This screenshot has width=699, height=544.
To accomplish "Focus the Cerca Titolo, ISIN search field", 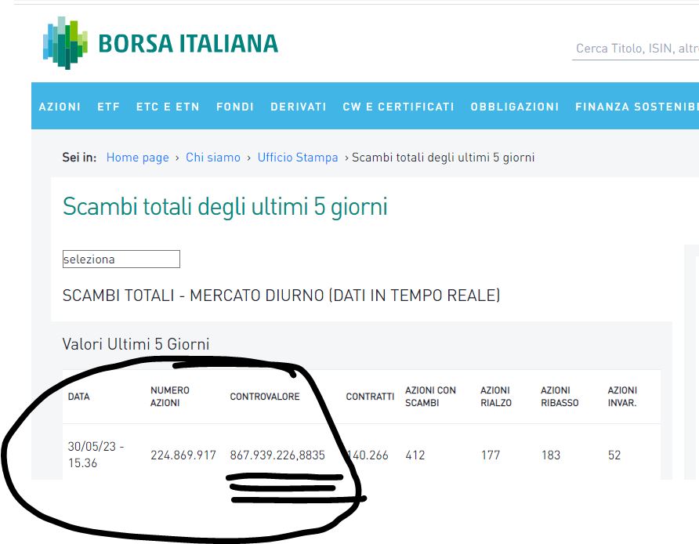I will 636,48.
